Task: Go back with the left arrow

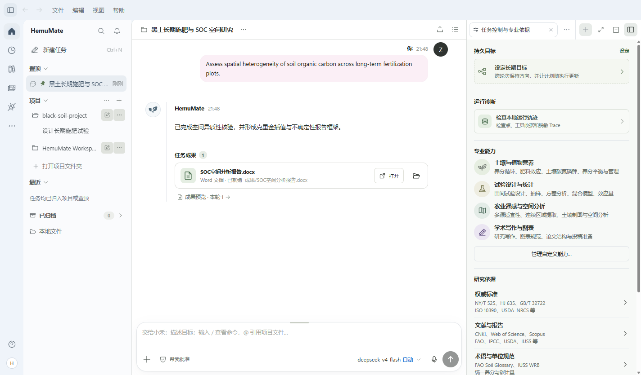Action: [25, 10]
